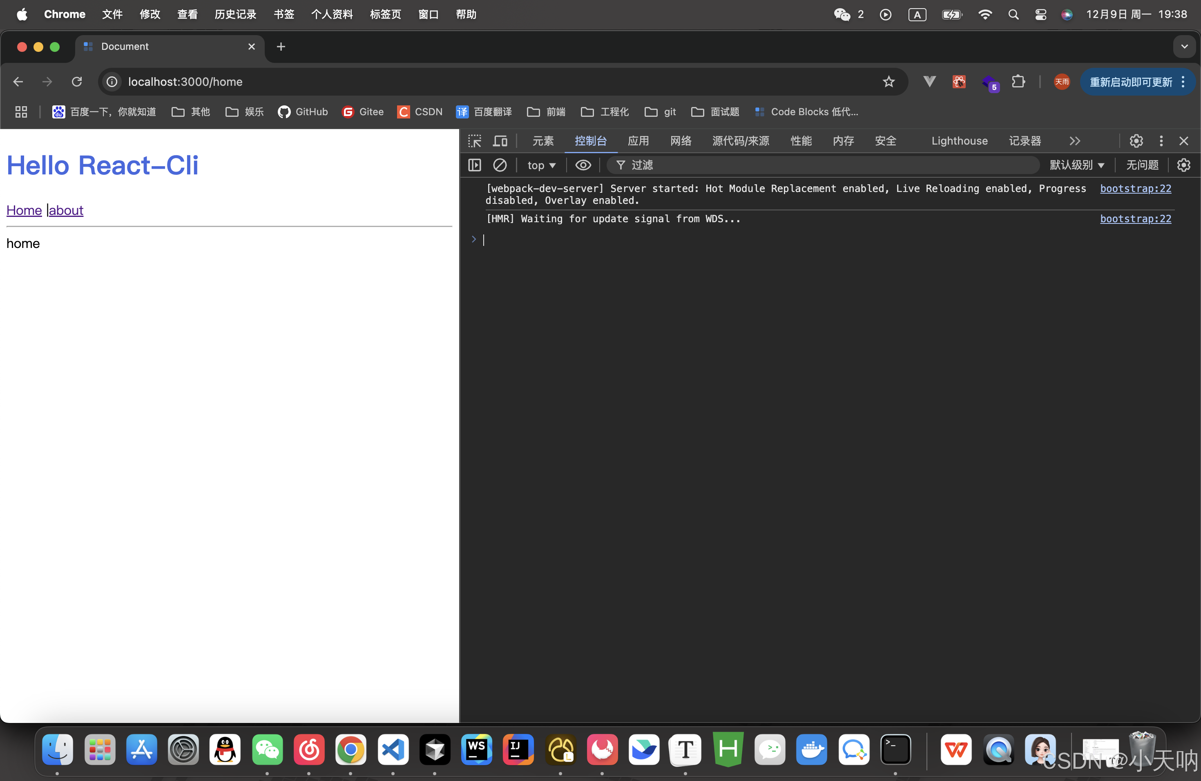Open the 默认级别 log level dropdown
Viewport: 1201px width, 781px height.
[1077, 165]
